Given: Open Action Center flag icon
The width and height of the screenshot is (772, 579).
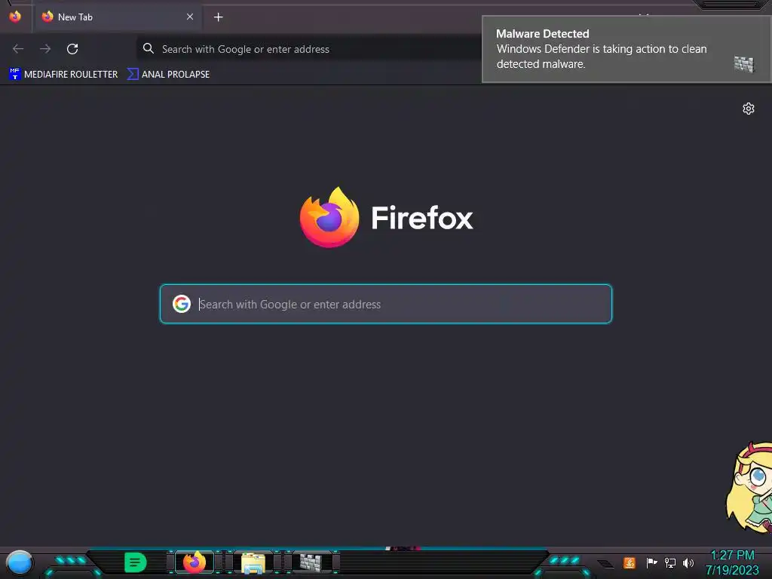Looking at the screenshot, I should pyautogui.click(x=651, y=562).
